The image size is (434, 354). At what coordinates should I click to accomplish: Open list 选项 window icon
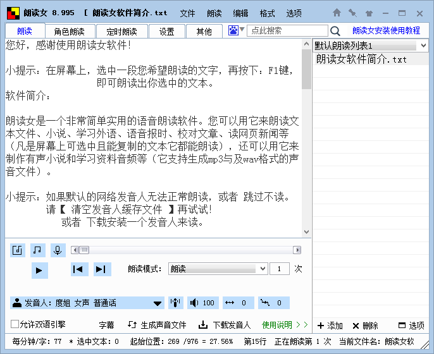click(402, 325)
